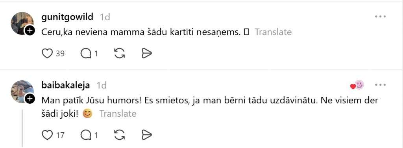
Task: View gunitgowild's profile picture
Action: click(21, 23)
